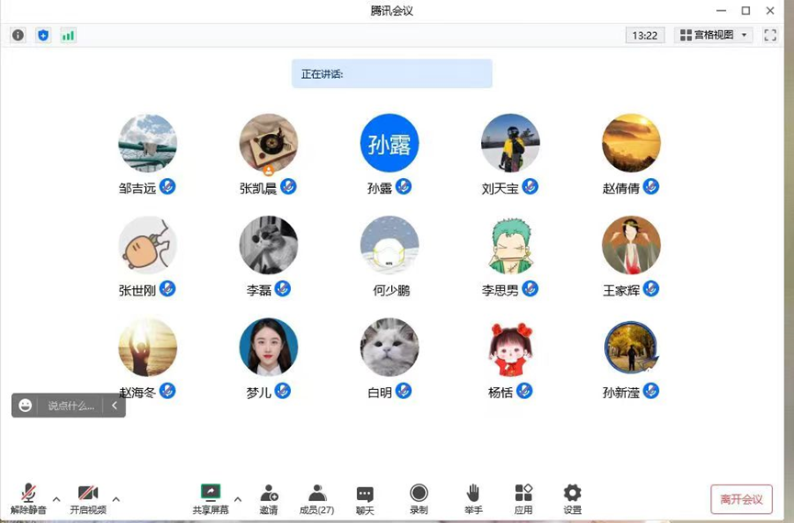Expand audio options arrow beside 解除静音

(x=56, y=499)
